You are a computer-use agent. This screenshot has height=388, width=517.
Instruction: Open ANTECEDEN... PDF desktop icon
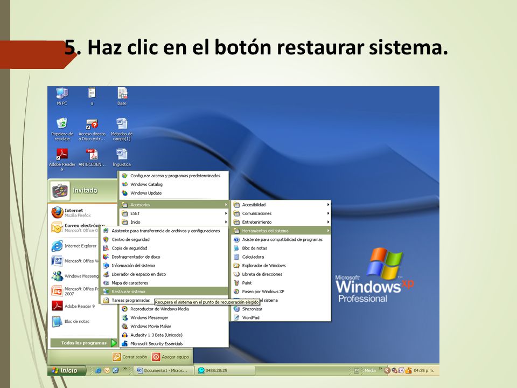click(92, 157)
